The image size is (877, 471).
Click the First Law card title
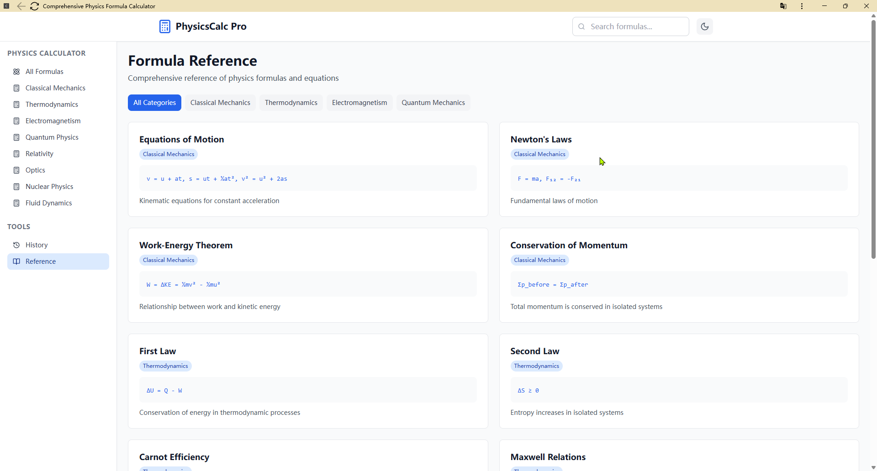(158, 351)
